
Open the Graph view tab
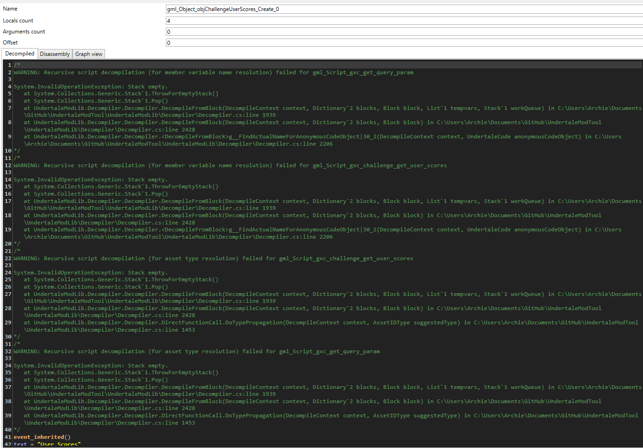coord(88,54)
